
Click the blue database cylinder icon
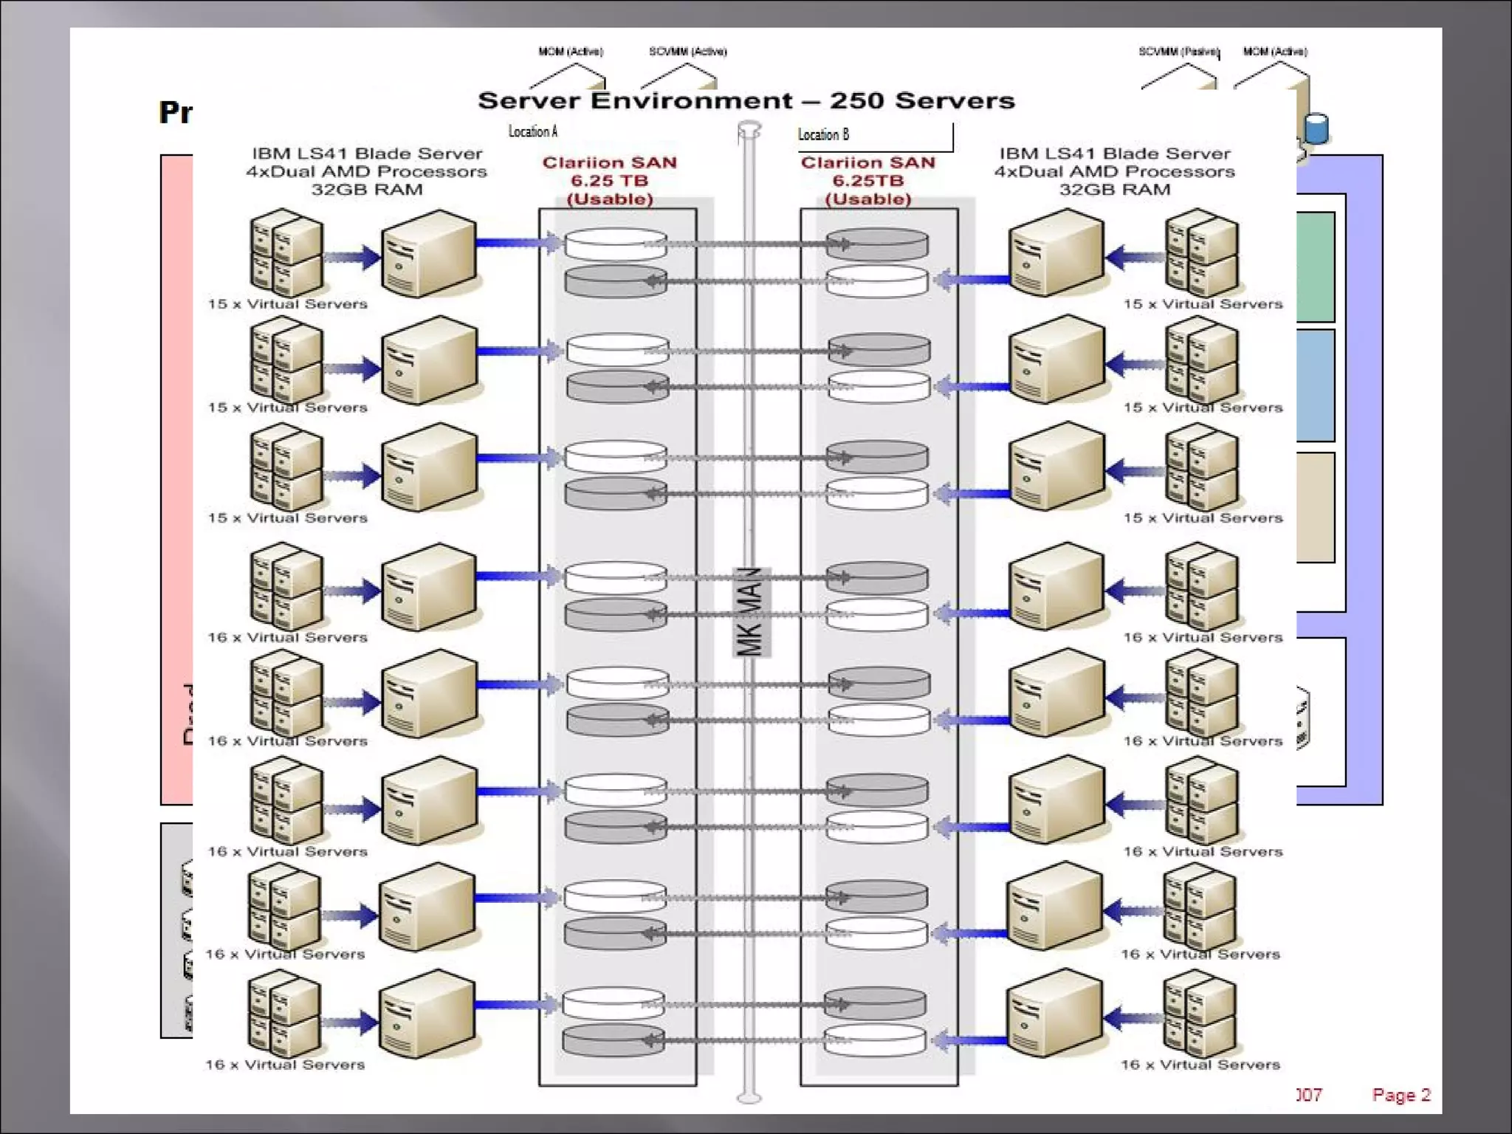[1316, 129]
